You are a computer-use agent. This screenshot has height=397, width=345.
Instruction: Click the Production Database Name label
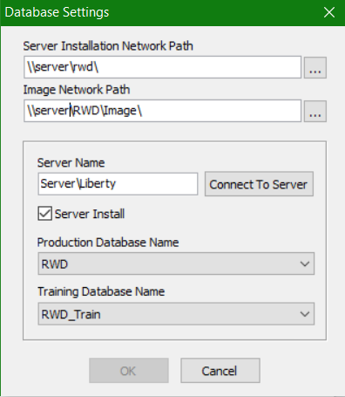click(108, 243)
